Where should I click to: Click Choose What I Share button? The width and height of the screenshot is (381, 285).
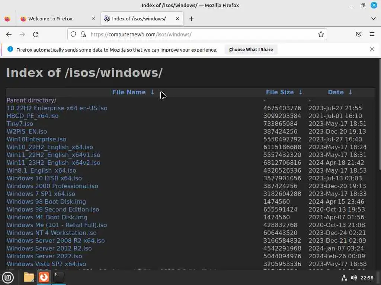(x=251, y=50)
